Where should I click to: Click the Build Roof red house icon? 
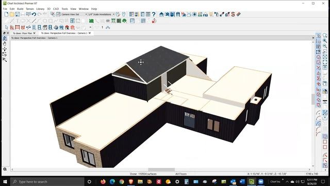pos(67,27)
